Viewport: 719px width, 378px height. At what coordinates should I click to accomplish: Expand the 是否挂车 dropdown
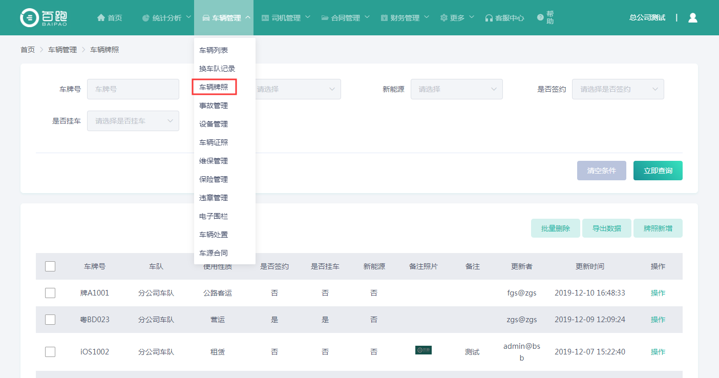coord(133,121)
